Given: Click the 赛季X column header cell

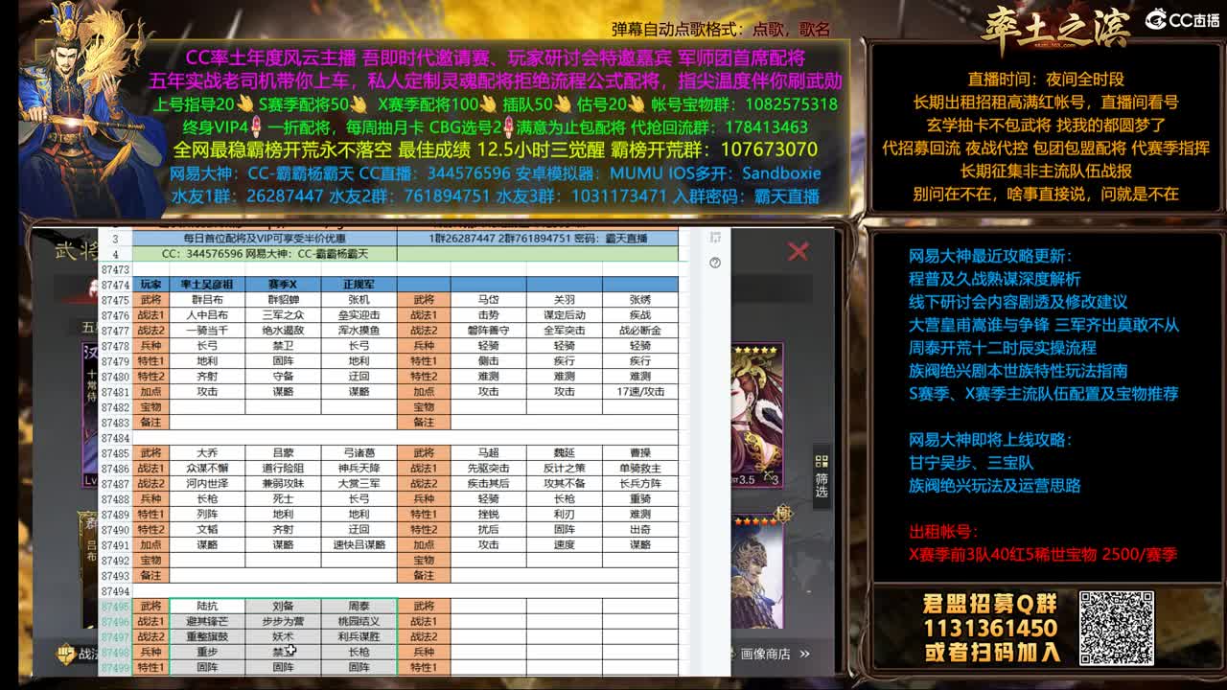Looking at the screenshot, I should 283,285.
